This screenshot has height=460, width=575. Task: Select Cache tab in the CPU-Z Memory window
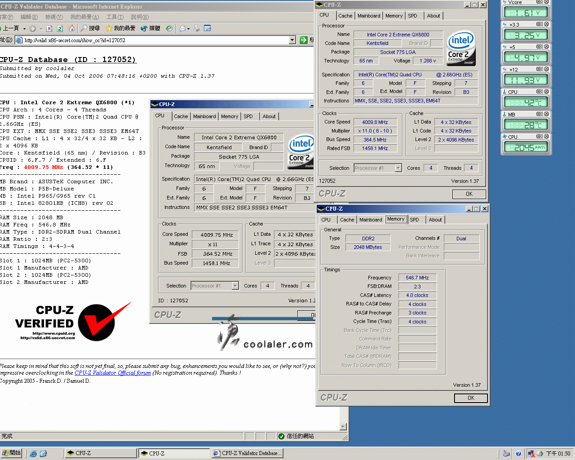(x=347, y=220)
